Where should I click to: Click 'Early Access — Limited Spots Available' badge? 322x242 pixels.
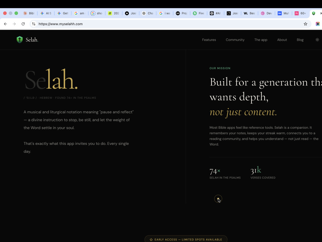[186, 239]
